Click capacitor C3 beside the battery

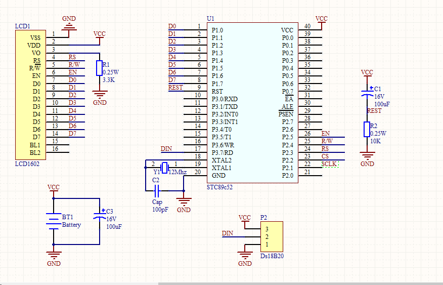coord(99,217)
